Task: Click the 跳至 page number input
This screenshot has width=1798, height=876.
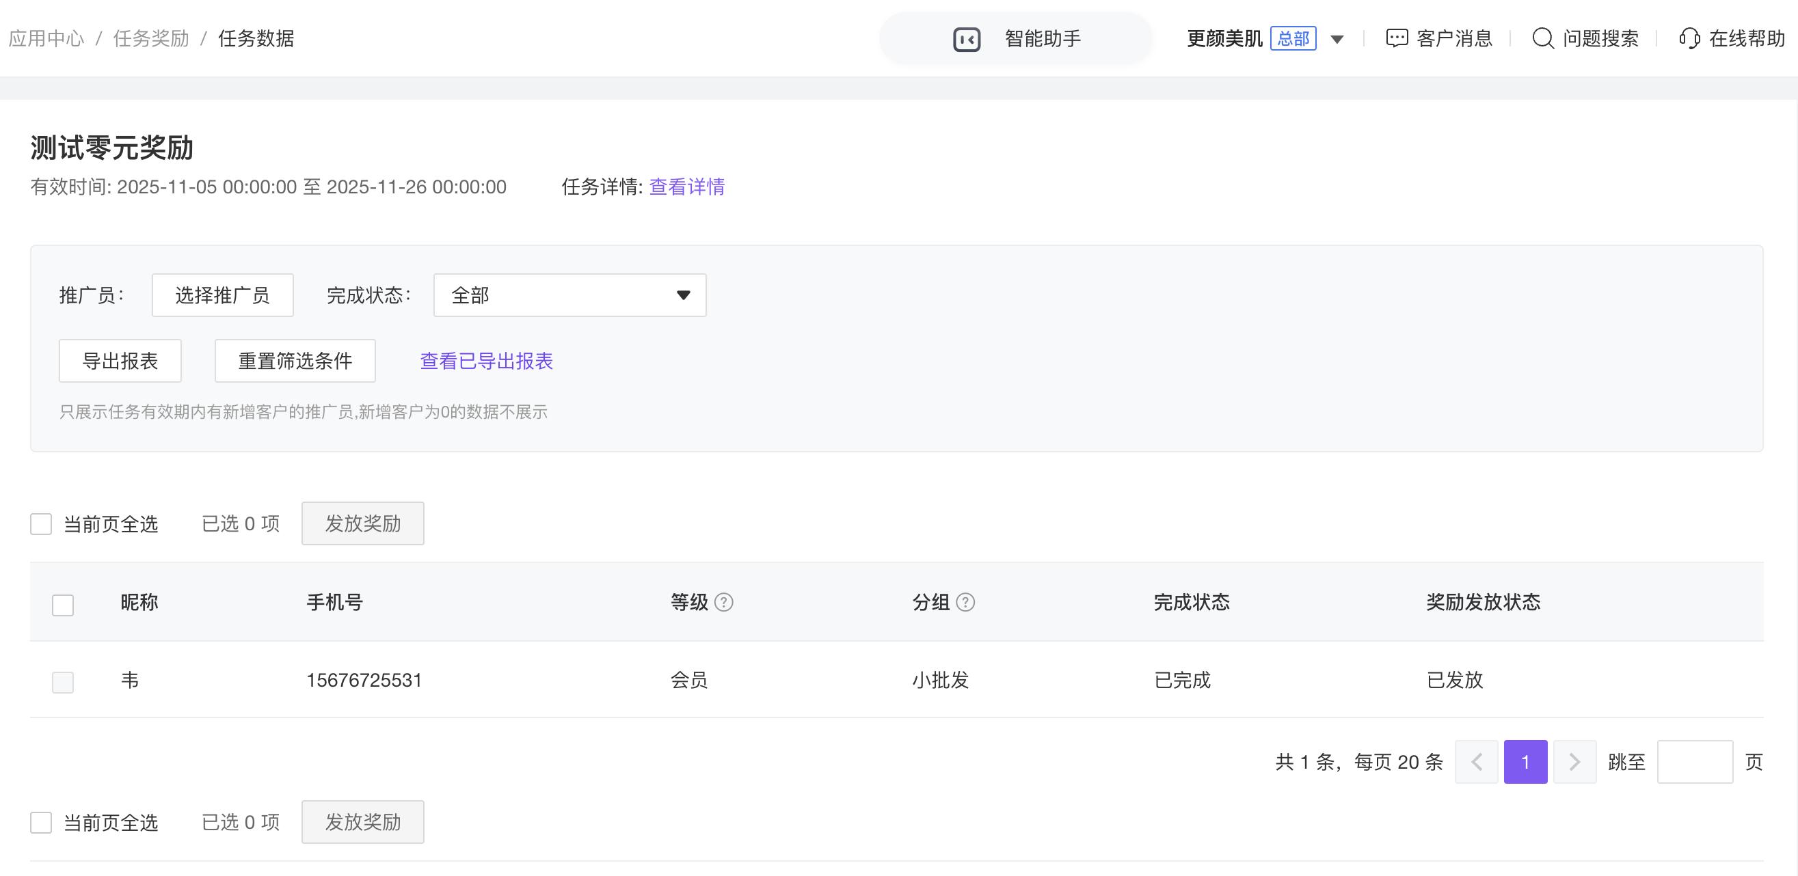Action: pos(1695,762)
